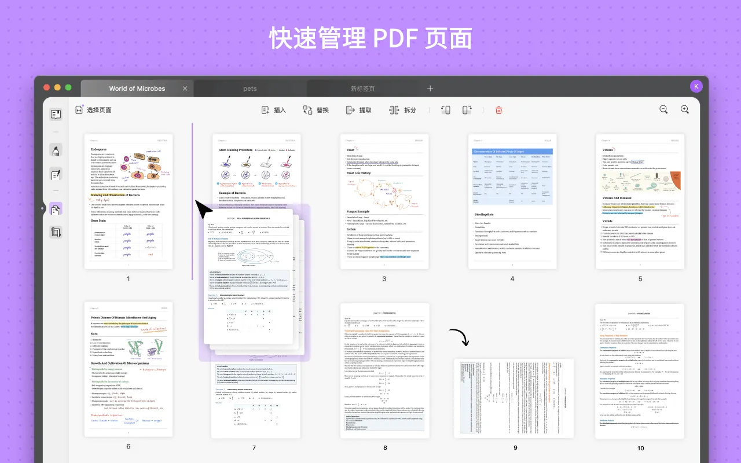Image resolution: width=741 pixels, height=463 pixels.
Task: Click the 替换 replace button
Action: 316,110
